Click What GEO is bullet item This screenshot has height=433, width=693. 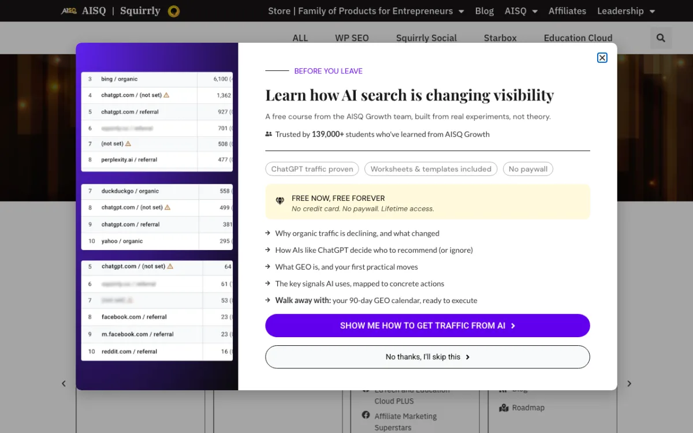[x=346, y=267]
